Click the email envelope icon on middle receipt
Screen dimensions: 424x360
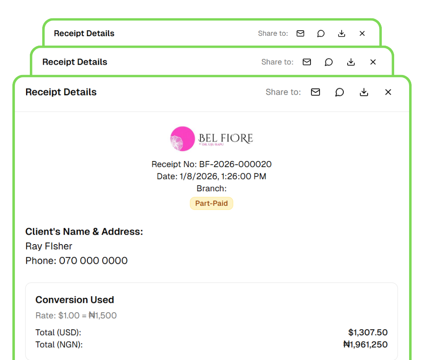tap(307, 62)
